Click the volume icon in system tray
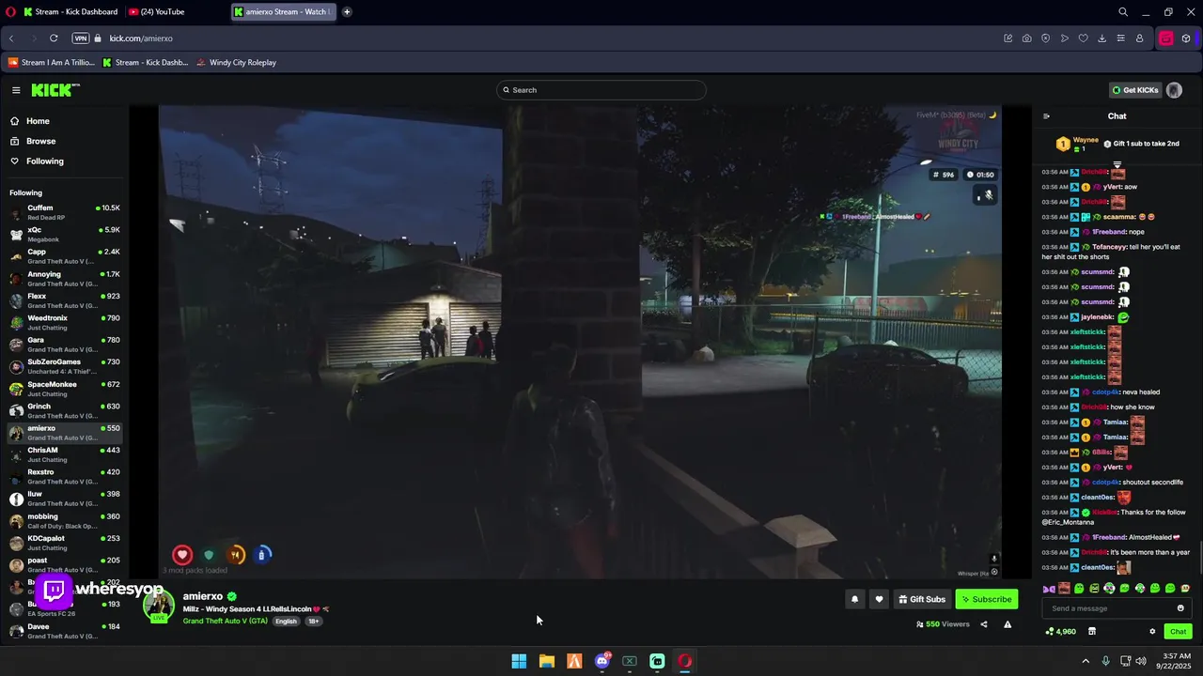Image resolution: width=1203 pixels, height=676 pixels. coord(1140,661)
